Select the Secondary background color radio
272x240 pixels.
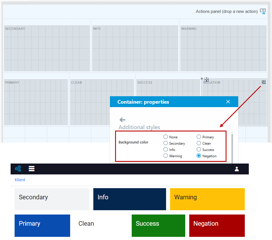pos(165,143)
